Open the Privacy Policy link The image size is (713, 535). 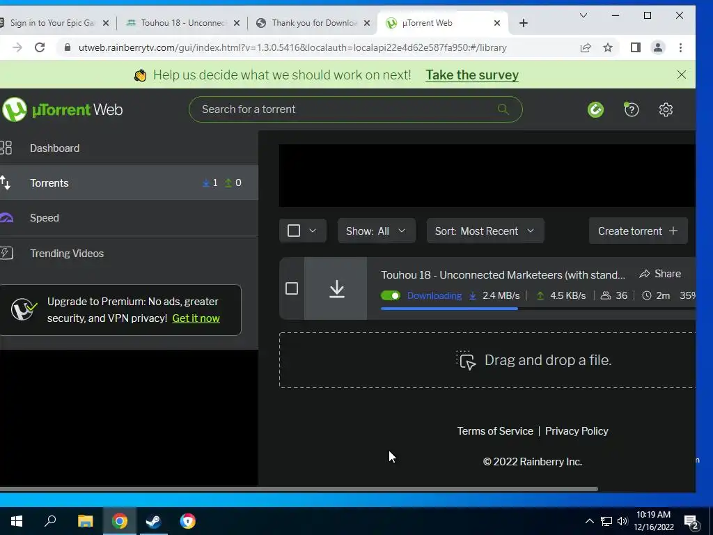576,431
